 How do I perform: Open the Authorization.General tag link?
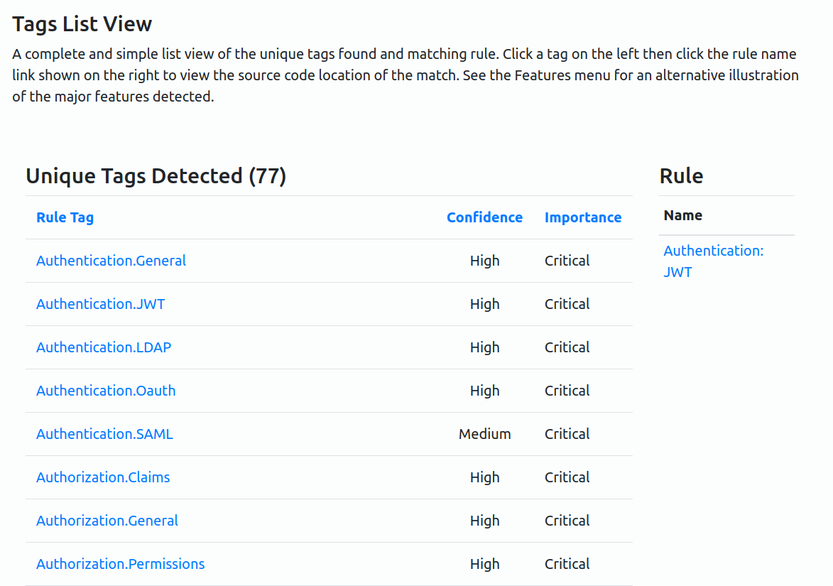click(107, 520)
